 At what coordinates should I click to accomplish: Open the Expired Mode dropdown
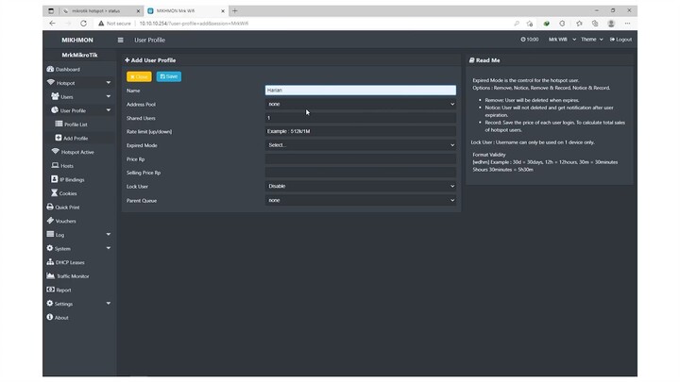click(x=361, y=145)
